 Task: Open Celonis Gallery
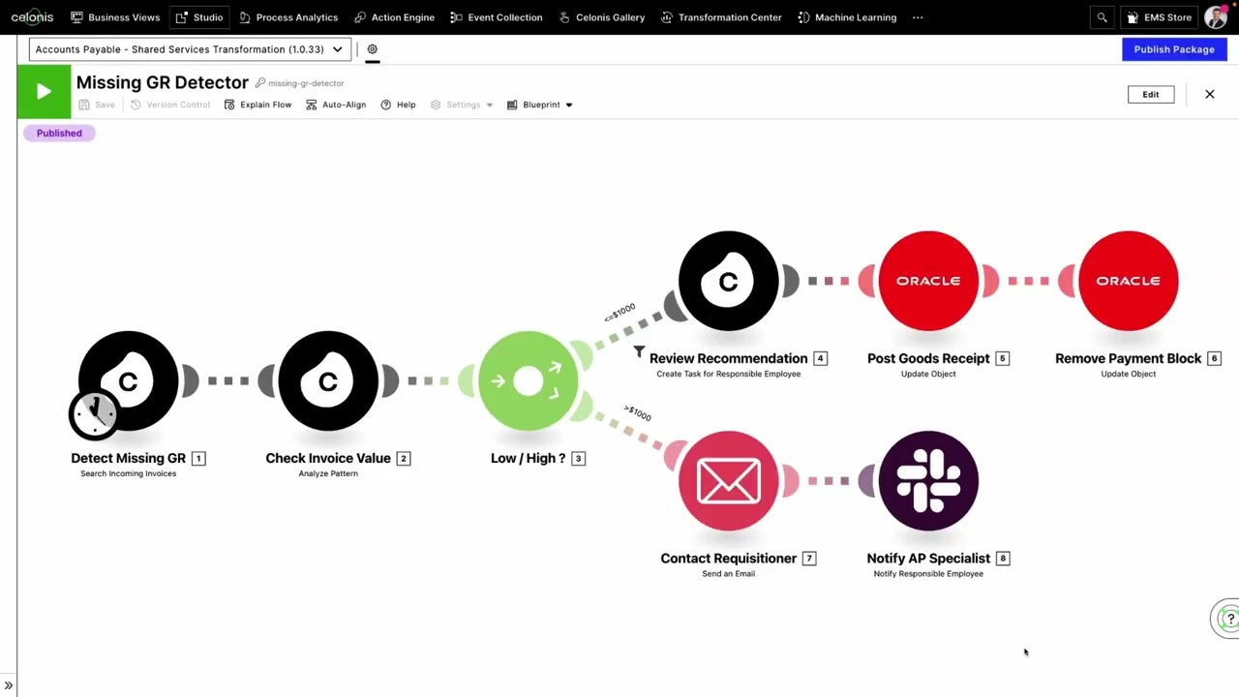602,17
